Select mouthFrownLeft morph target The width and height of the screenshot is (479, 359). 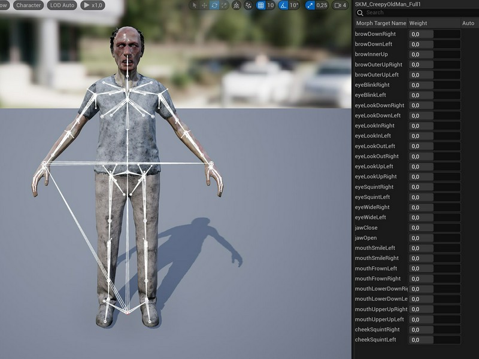coord(376,268)
